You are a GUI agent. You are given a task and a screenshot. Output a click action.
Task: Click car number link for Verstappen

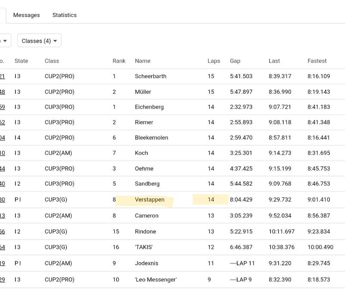[x=2, y=200]
